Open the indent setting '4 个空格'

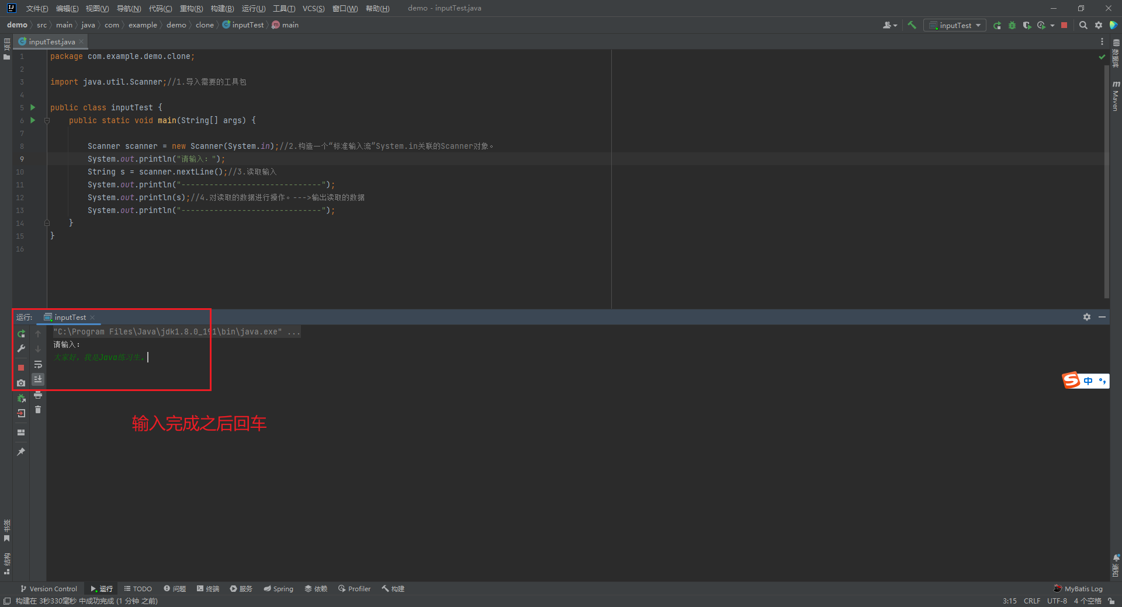[1088, 601]
